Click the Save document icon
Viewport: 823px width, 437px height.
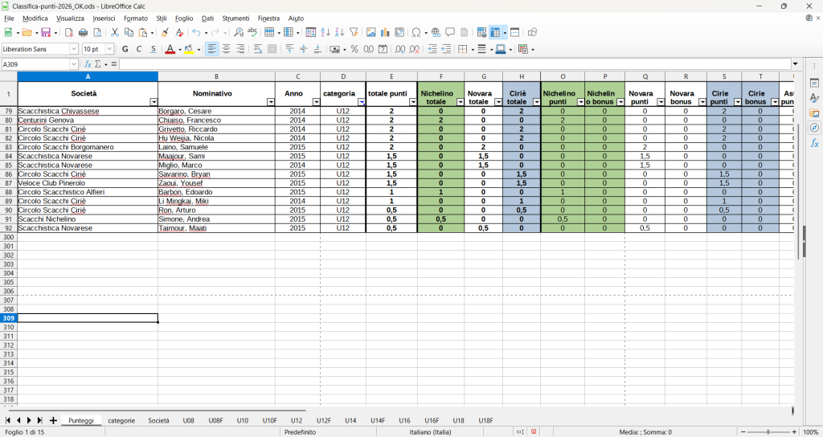tap(46, 33)
